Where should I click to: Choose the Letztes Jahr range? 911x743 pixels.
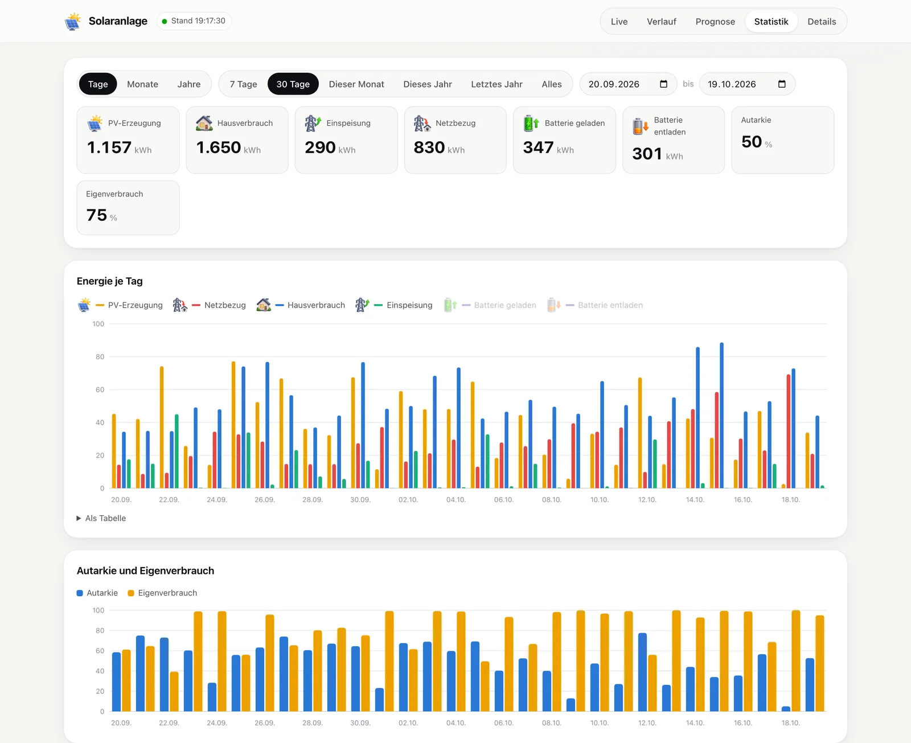(x=496, y=84)
